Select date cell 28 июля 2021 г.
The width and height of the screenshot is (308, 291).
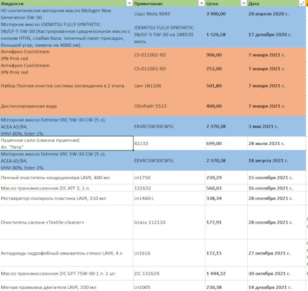pos(277,143)
